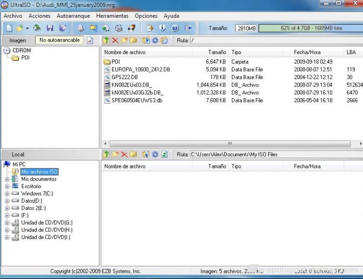Sort image files by Fecha/Hora column header

(317, 52)
